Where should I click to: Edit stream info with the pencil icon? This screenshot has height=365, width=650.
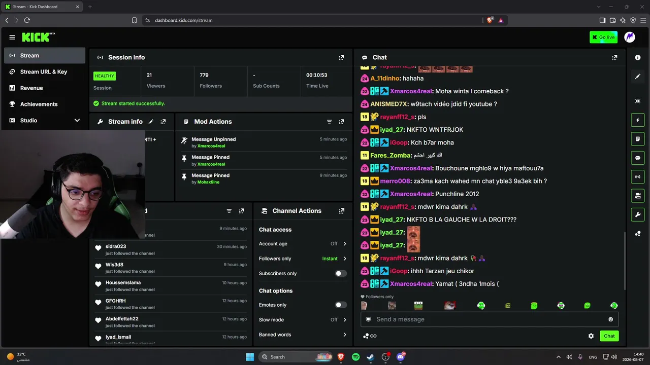tap(151, 122)
